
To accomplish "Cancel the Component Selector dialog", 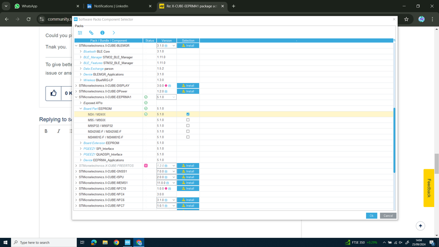I will click(388, 216).
